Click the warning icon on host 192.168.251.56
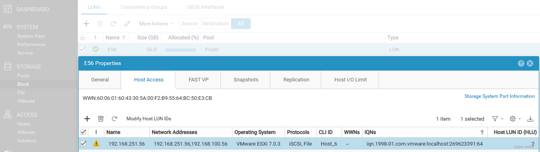 tap(96, 144)
